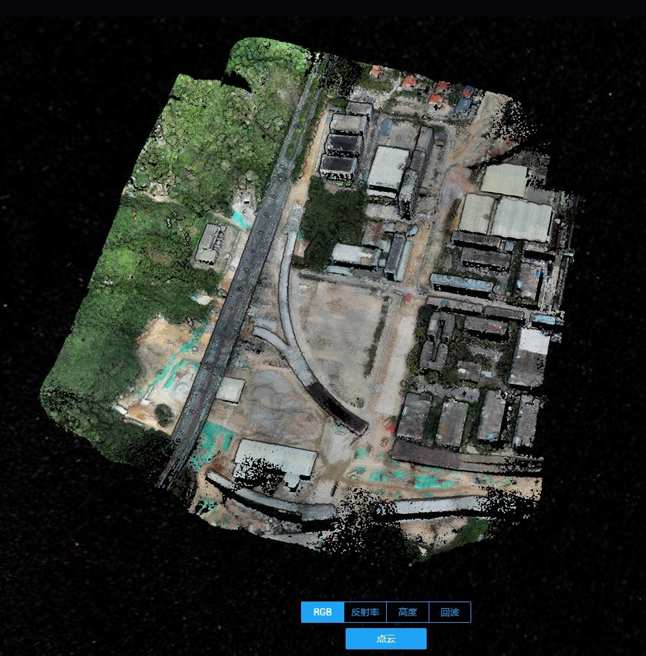Switch display mode to RGB
The height and width of the screenshot is (656, 646).
pos(322,612)
